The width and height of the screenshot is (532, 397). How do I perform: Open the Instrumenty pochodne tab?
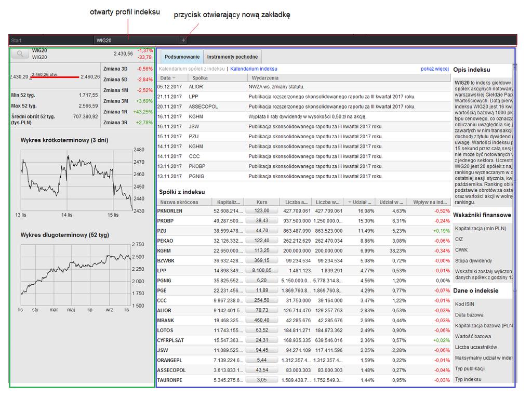232,57
